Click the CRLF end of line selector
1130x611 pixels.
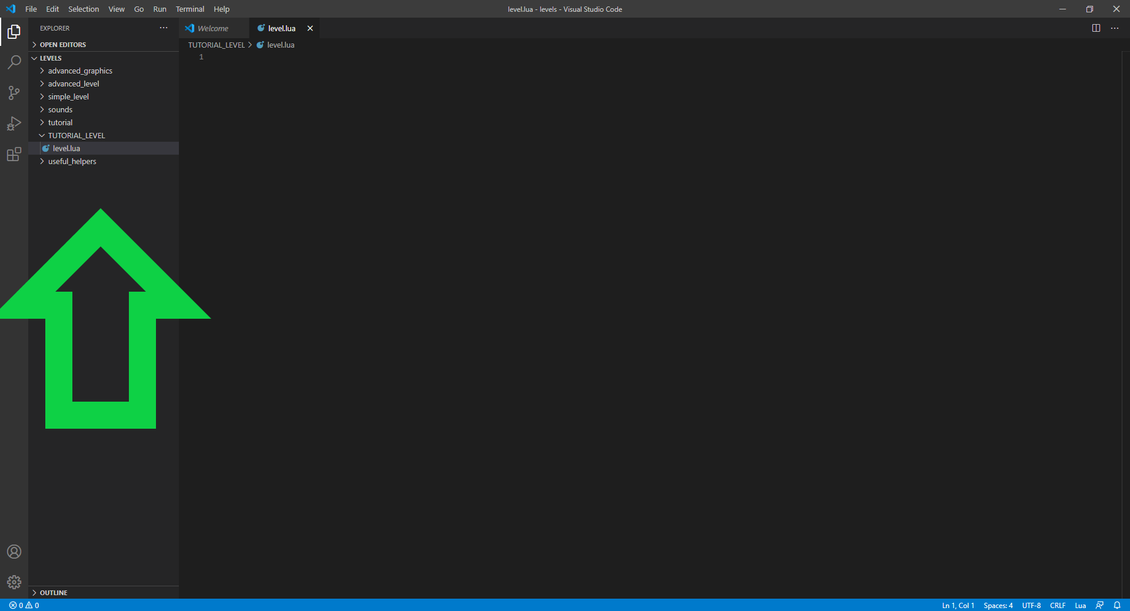(1058, 605)
